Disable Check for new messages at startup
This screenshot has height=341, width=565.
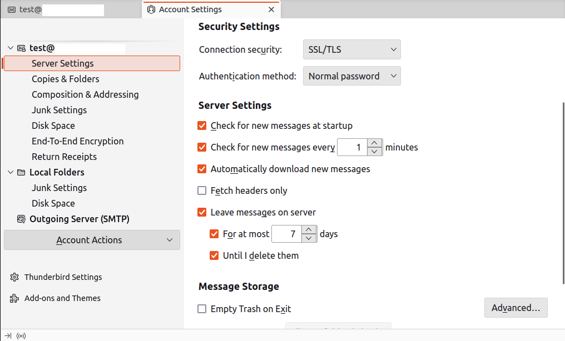point(202,126)
